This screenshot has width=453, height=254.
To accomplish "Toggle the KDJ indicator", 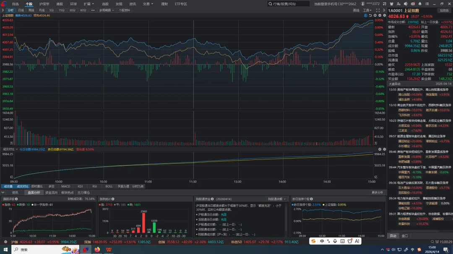I will coord(80,187).
